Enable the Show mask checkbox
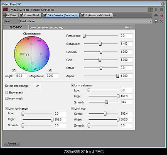This screenshot has width=167, height=155. tap(6, 92)
